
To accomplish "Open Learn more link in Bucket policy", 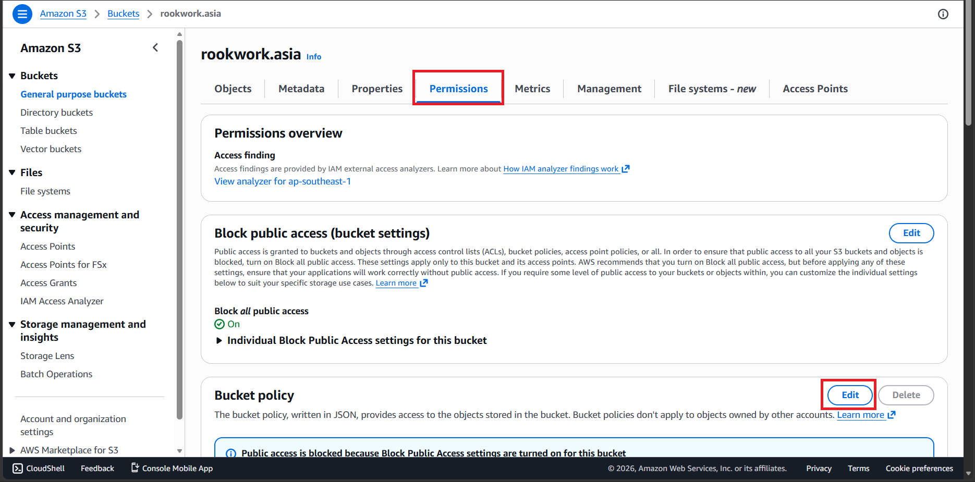I will click(x=861, y=415).
